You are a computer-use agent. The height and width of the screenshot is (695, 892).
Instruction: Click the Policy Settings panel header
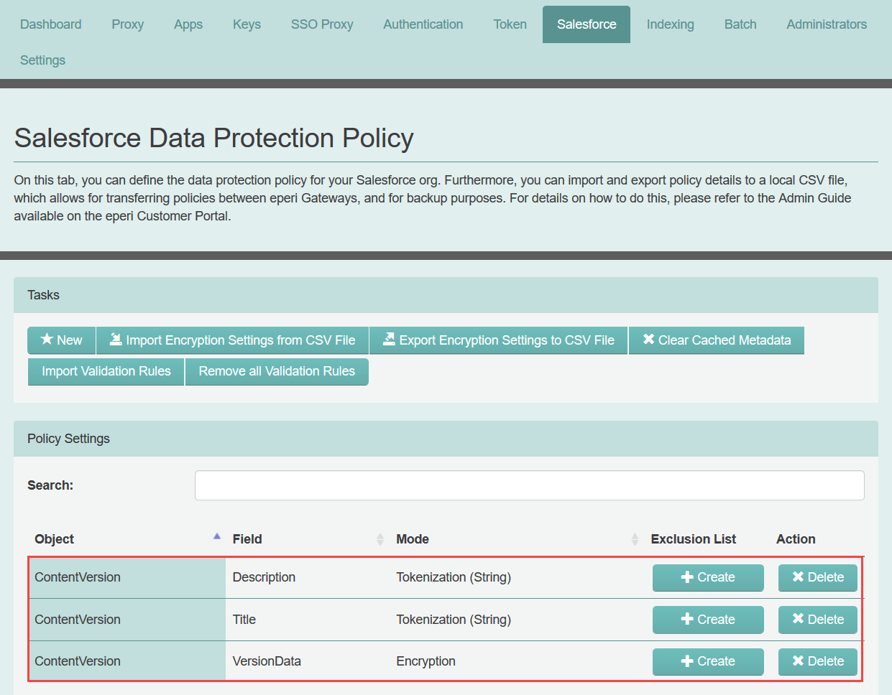(446, 439)
